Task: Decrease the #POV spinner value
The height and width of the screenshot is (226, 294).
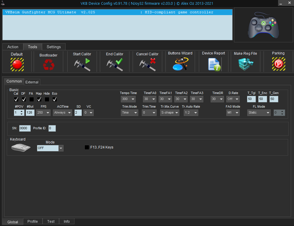Action: point(22,114)
